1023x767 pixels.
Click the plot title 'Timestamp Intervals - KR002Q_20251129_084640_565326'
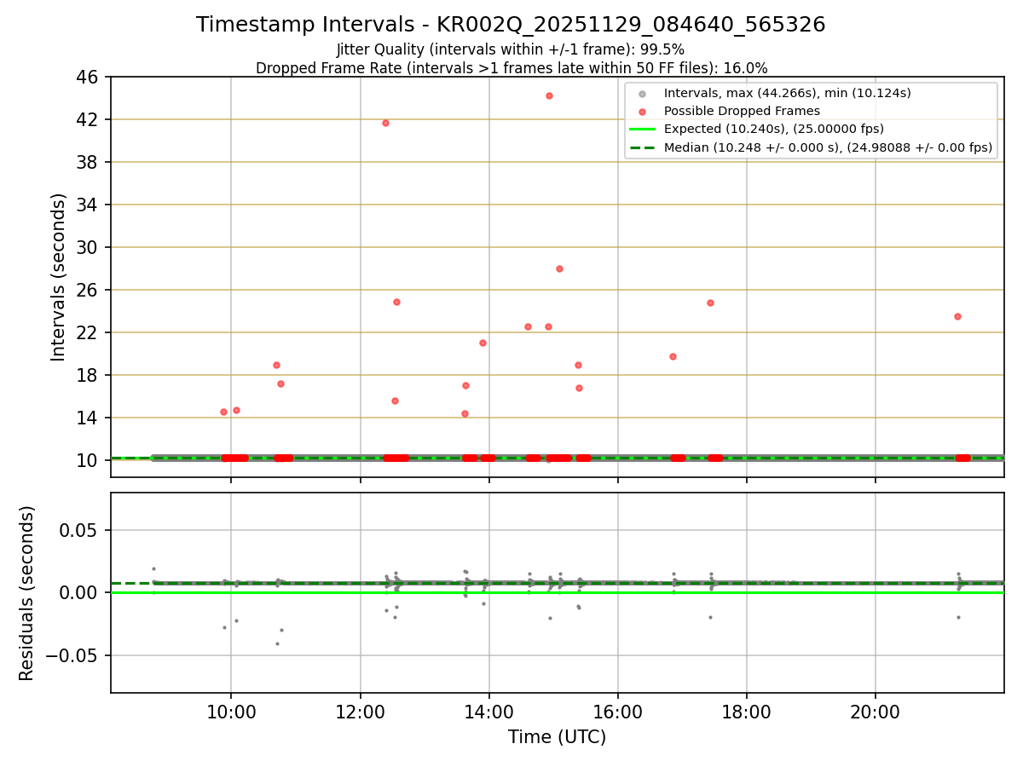click(511, 25)
